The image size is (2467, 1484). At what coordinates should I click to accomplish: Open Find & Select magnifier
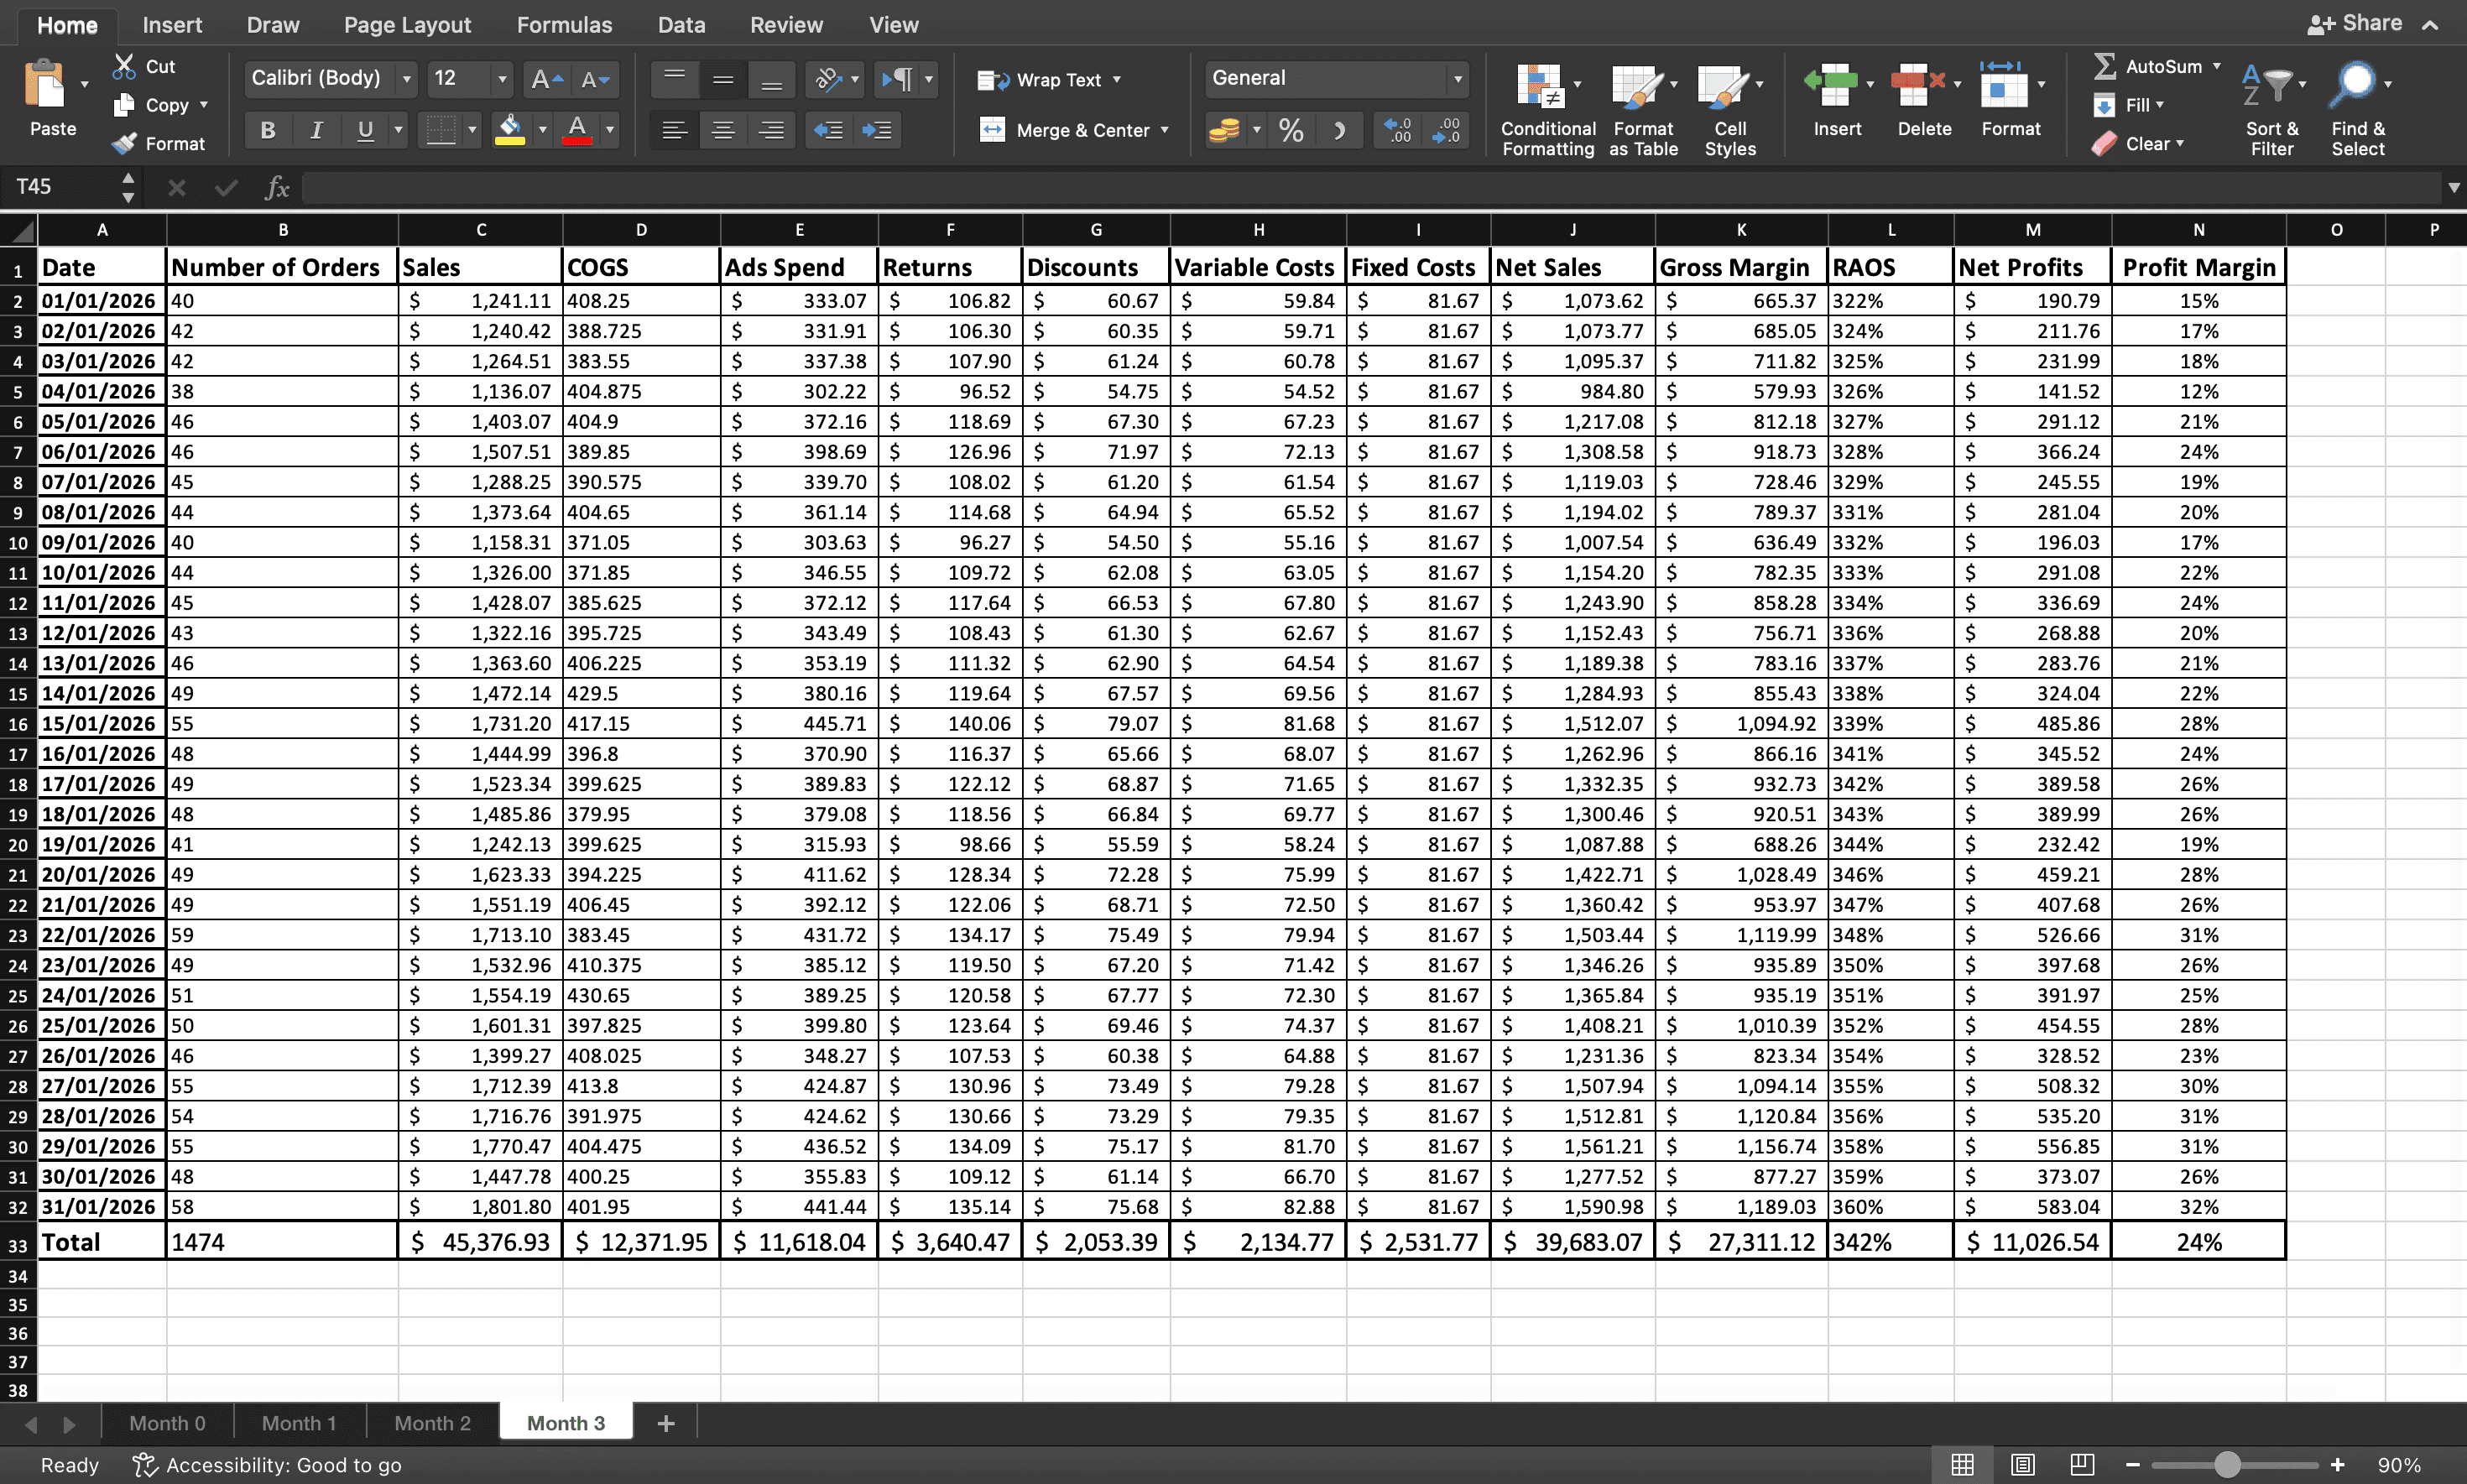pos(2354,85)
